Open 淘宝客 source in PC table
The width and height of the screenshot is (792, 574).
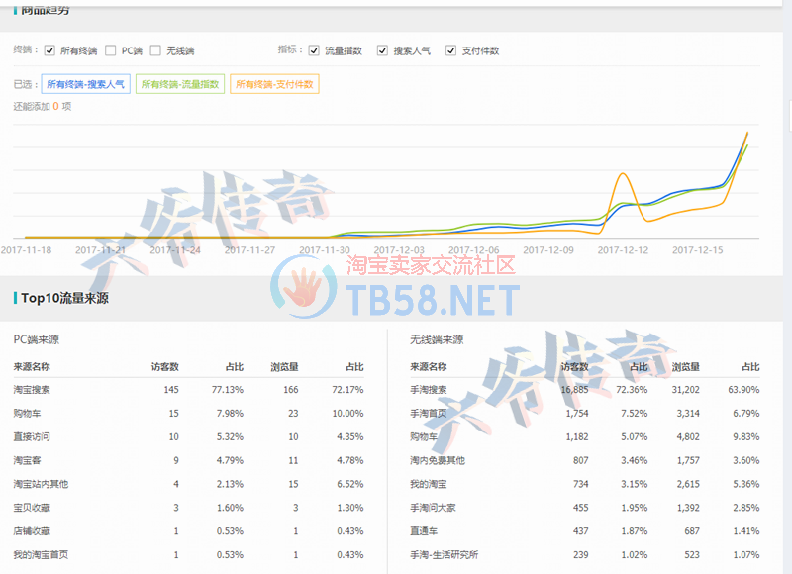pos(28,460)
